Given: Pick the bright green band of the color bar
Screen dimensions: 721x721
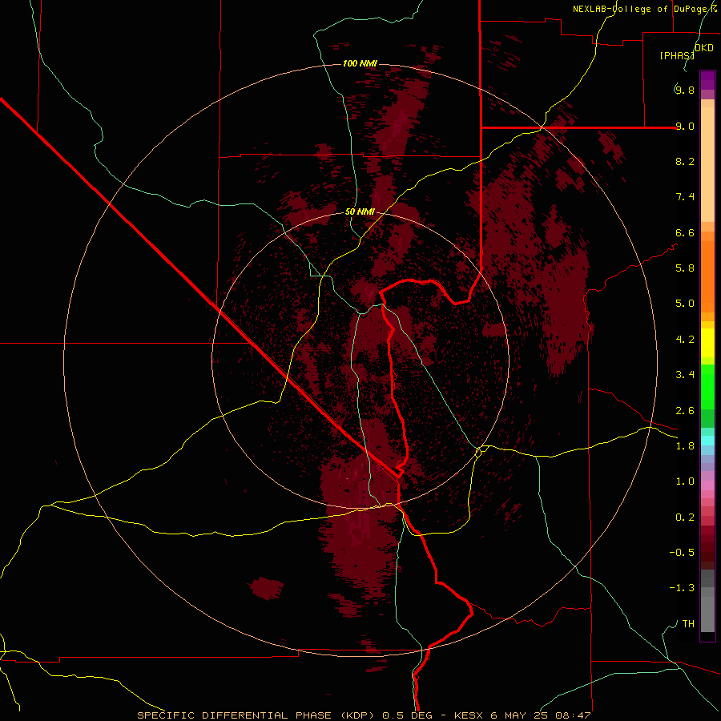Looking at the screenshot, I should [707, 387].
